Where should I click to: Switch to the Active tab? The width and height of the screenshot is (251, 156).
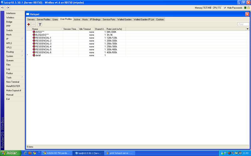coord(77,19)
